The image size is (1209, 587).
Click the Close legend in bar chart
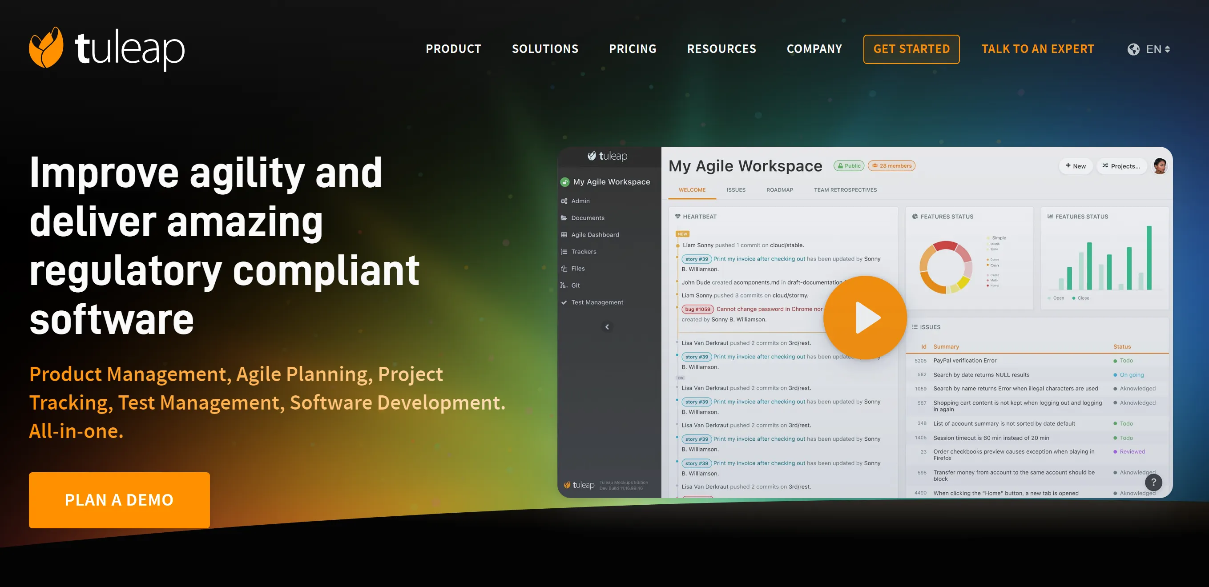tap(1080, 298)
